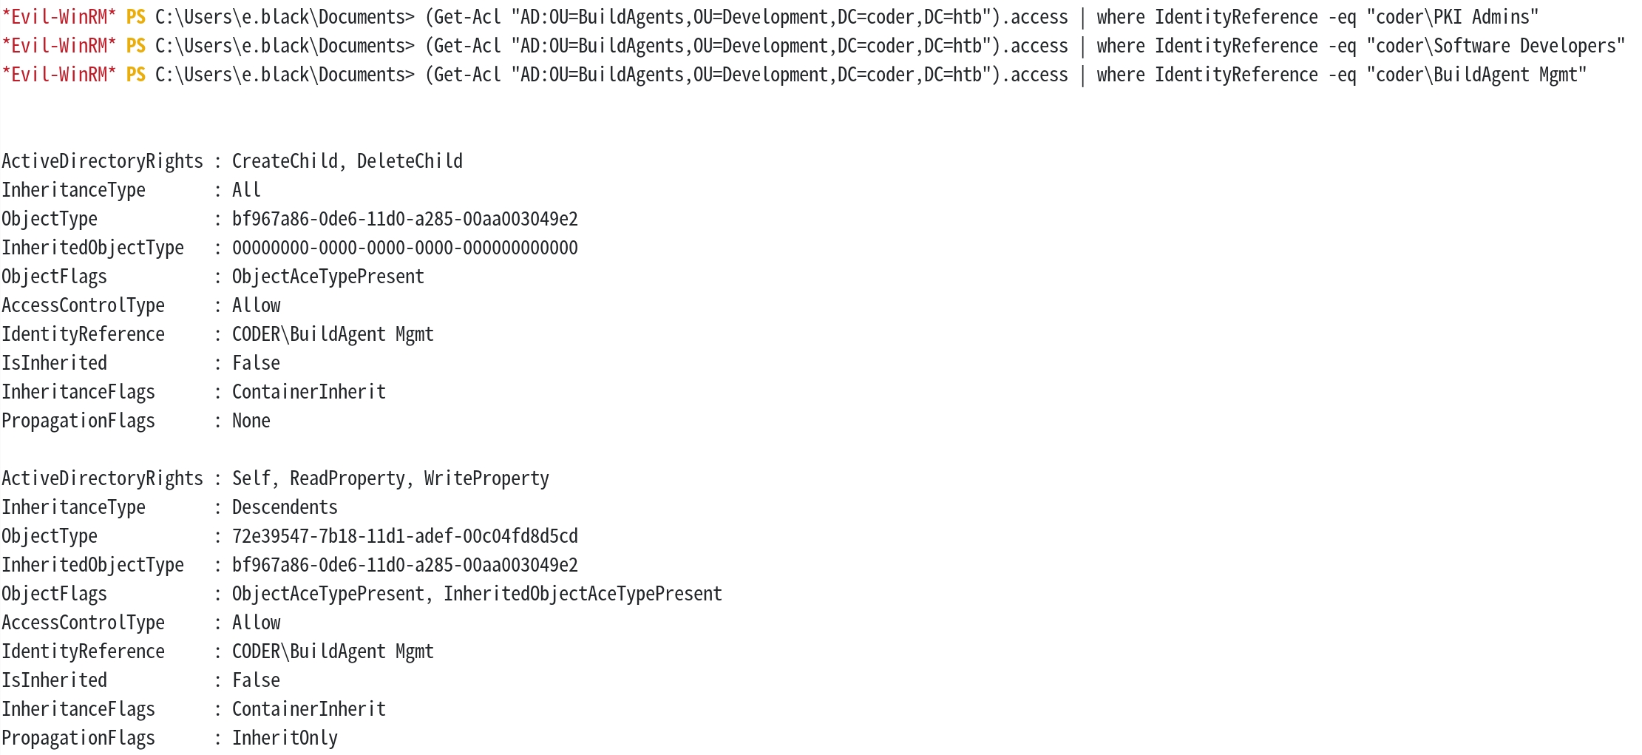Click the first CODER\BuildAgent Mgmt identity value
The image size is (1642, 755).
[333, 334]
